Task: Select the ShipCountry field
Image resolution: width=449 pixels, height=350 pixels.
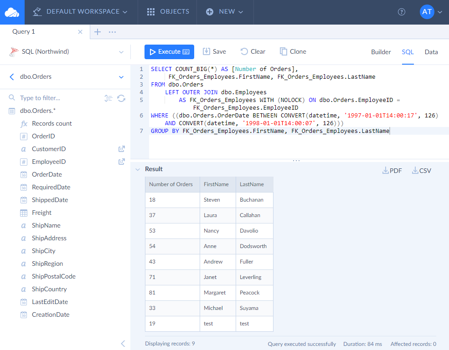Action: click(x=49, y=289)
